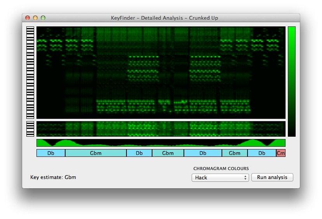Click the Key estimate: Gbm text

[x=53, y=177]
